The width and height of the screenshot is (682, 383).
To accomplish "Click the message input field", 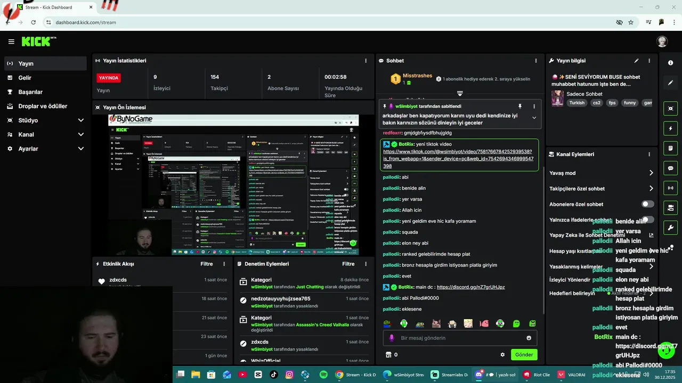I will [460, 338].
